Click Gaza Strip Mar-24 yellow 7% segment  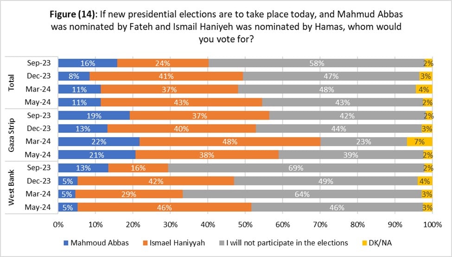click(x=420, y=142)
